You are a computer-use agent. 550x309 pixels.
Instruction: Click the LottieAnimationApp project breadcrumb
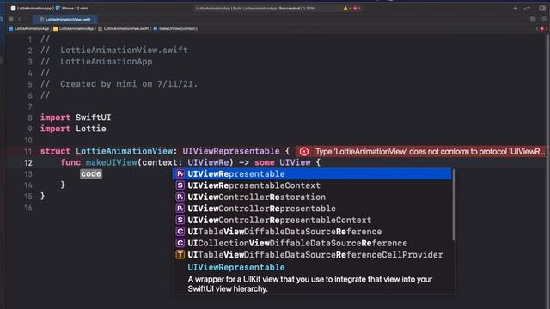pos(28,28)
